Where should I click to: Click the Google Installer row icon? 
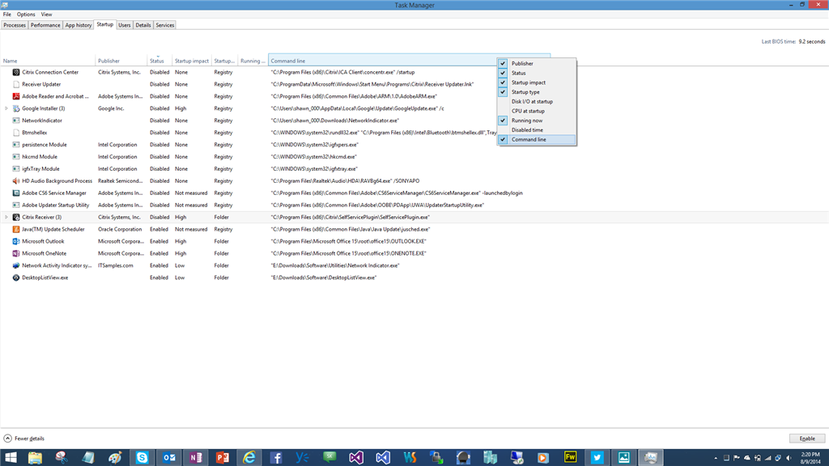[16, 108]
